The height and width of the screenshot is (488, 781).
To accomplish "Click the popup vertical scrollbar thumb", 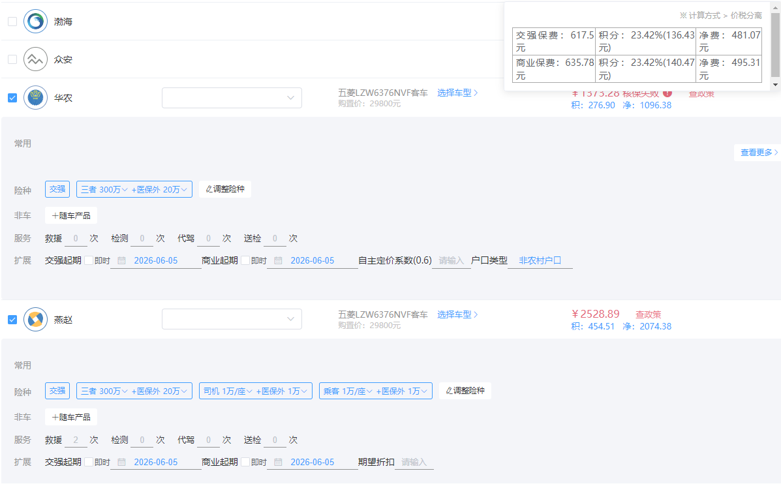I will coord(775,45).
